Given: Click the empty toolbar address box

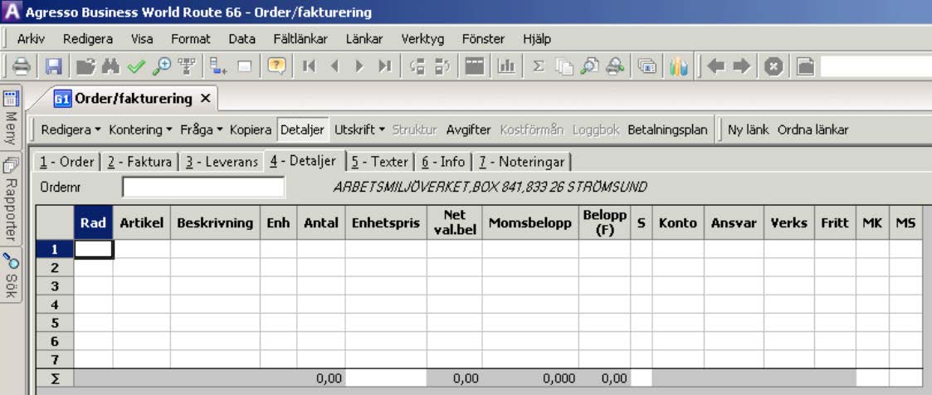Looking at the screenshot, I should 876,66.
